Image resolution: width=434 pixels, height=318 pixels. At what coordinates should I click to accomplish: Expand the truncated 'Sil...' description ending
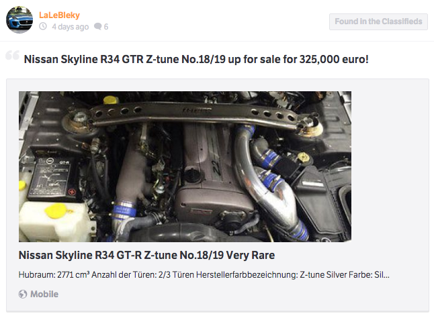[382, 275]
